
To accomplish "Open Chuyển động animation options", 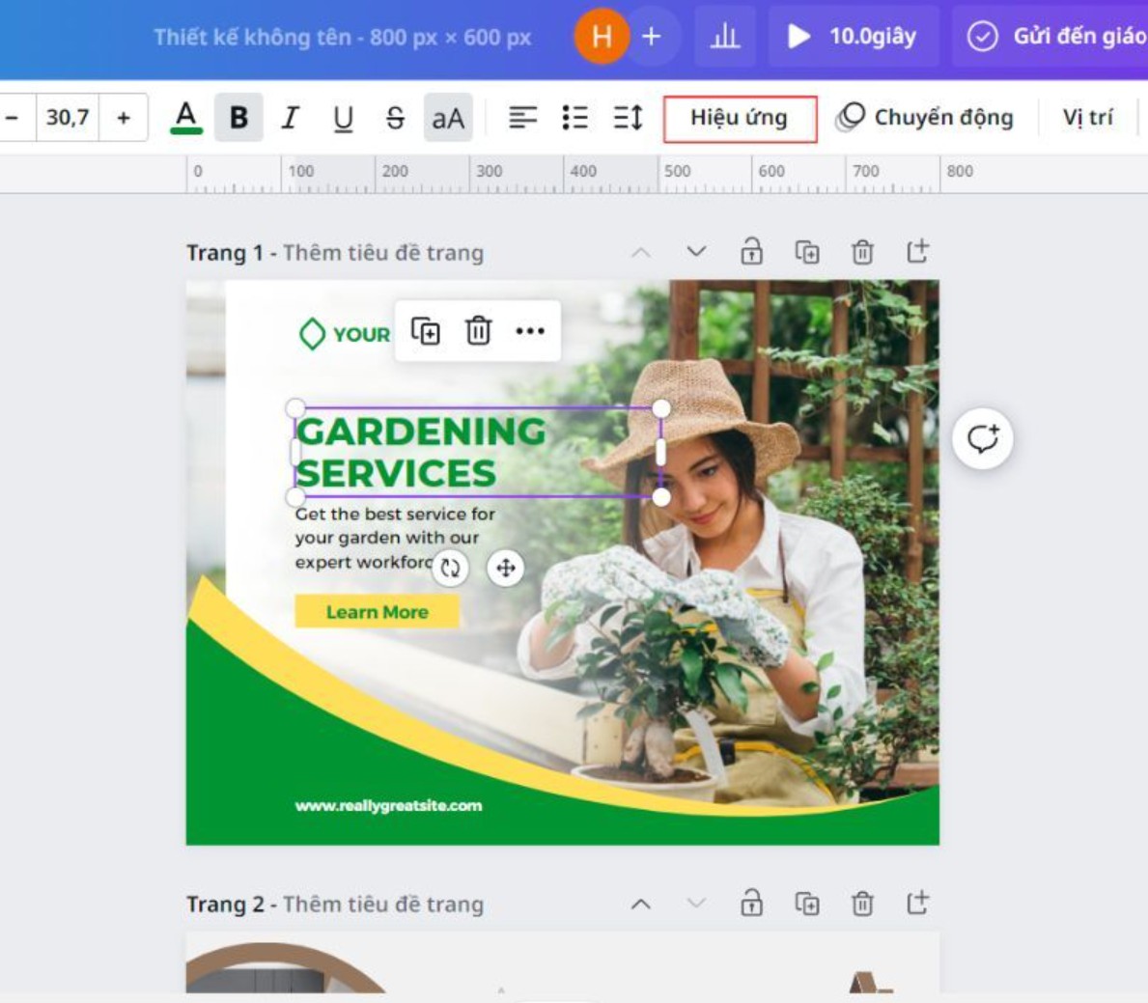I will click(x=926, y=118).
